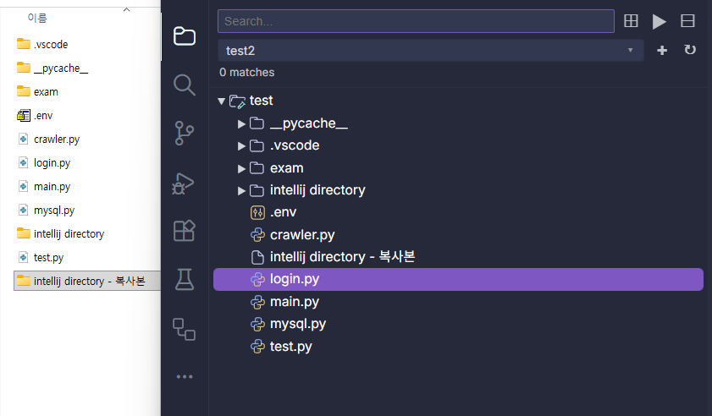712x416 pixels.
Task: Click the crawler.py file icon in file explorer list
Action: 23,139
